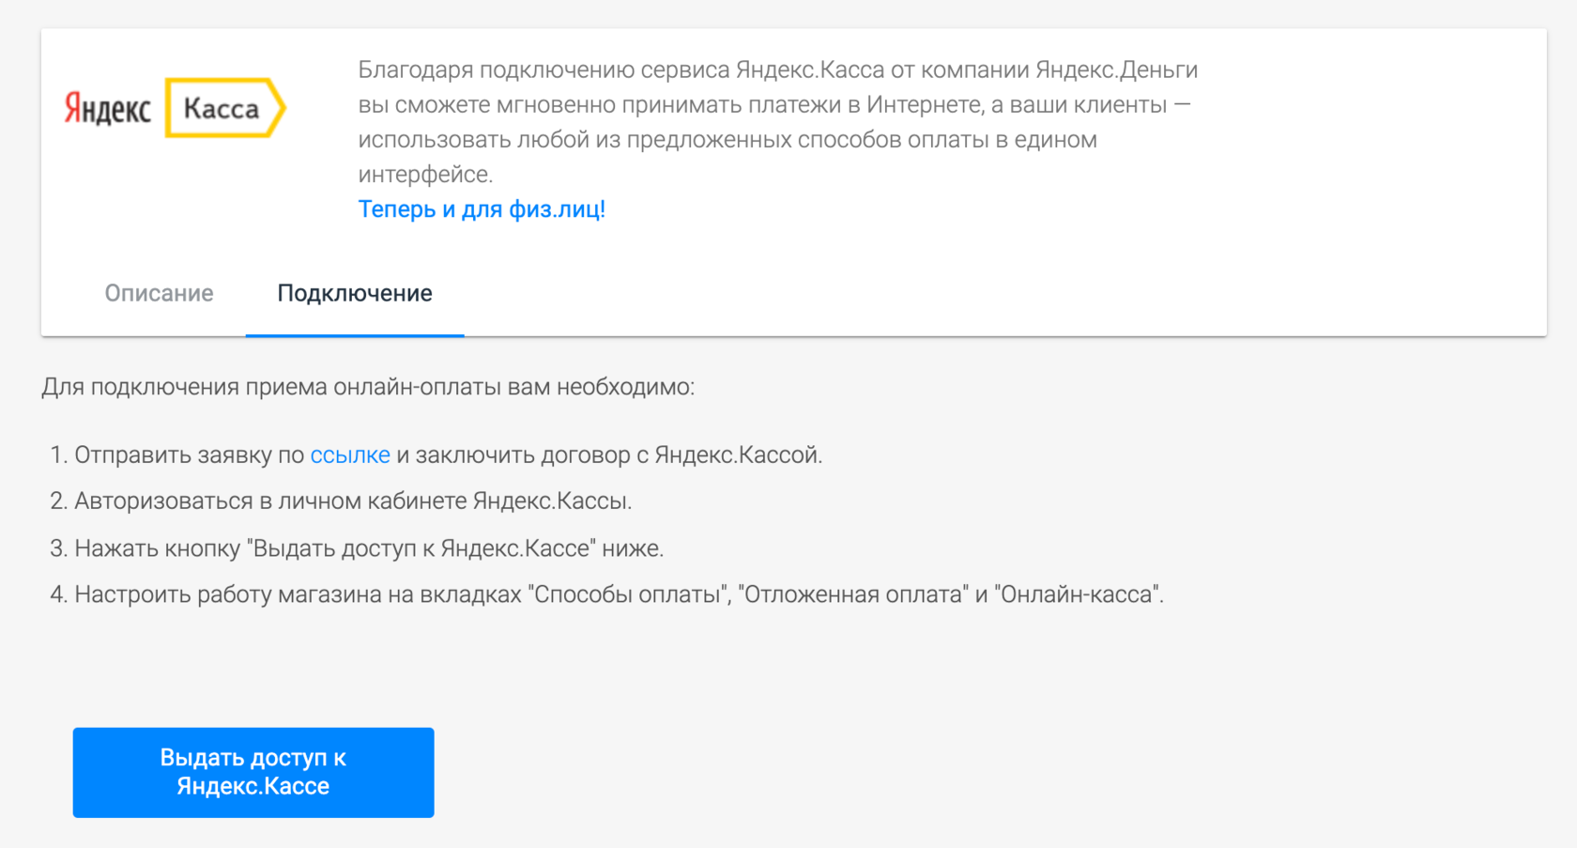Screen dimensions: 1577x848
Task: Click the "Онлайн-касса" phrase in step 4
Action: [1078, 594]
